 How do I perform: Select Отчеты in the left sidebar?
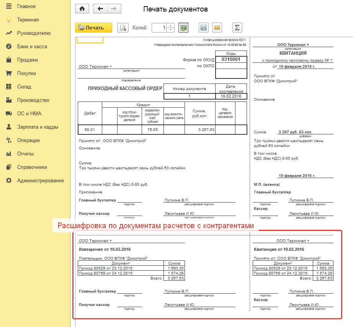[x=25, y=154]
